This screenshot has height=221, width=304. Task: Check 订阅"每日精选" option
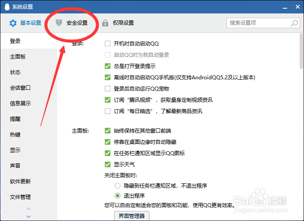click(107, 111)
